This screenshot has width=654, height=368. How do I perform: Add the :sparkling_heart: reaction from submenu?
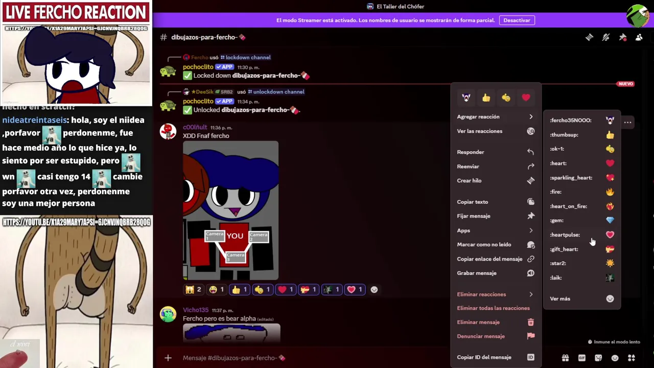click(582, 177)
